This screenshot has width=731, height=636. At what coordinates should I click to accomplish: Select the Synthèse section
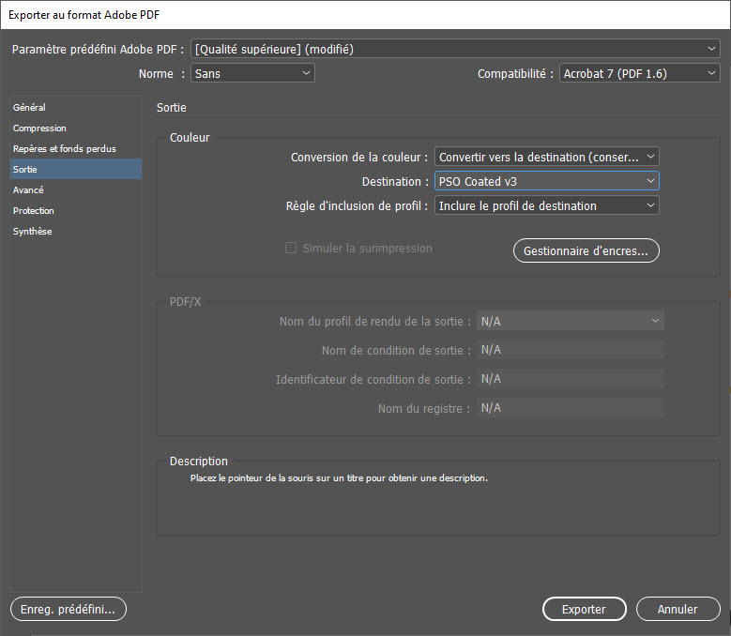76,231
